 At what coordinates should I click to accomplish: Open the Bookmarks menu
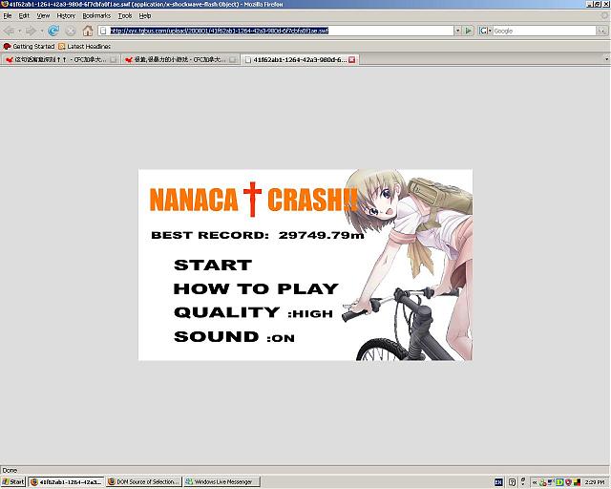(x=96, y=16)
